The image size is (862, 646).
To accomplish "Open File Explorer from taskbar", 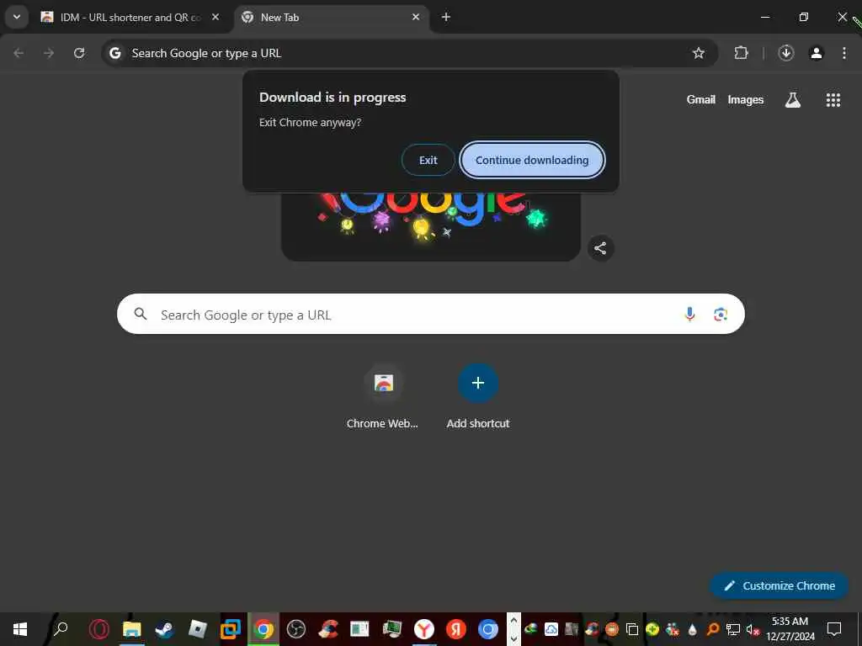I will (x=132, y=629).
